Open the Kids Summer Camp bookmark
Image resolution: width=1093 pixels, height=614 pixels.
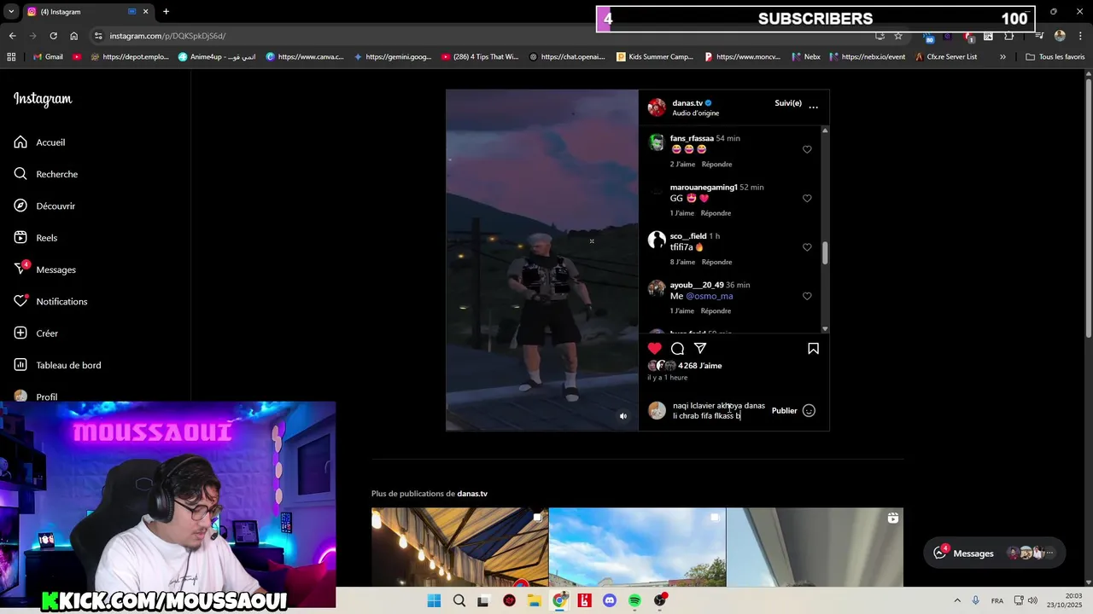click(654, 57)
